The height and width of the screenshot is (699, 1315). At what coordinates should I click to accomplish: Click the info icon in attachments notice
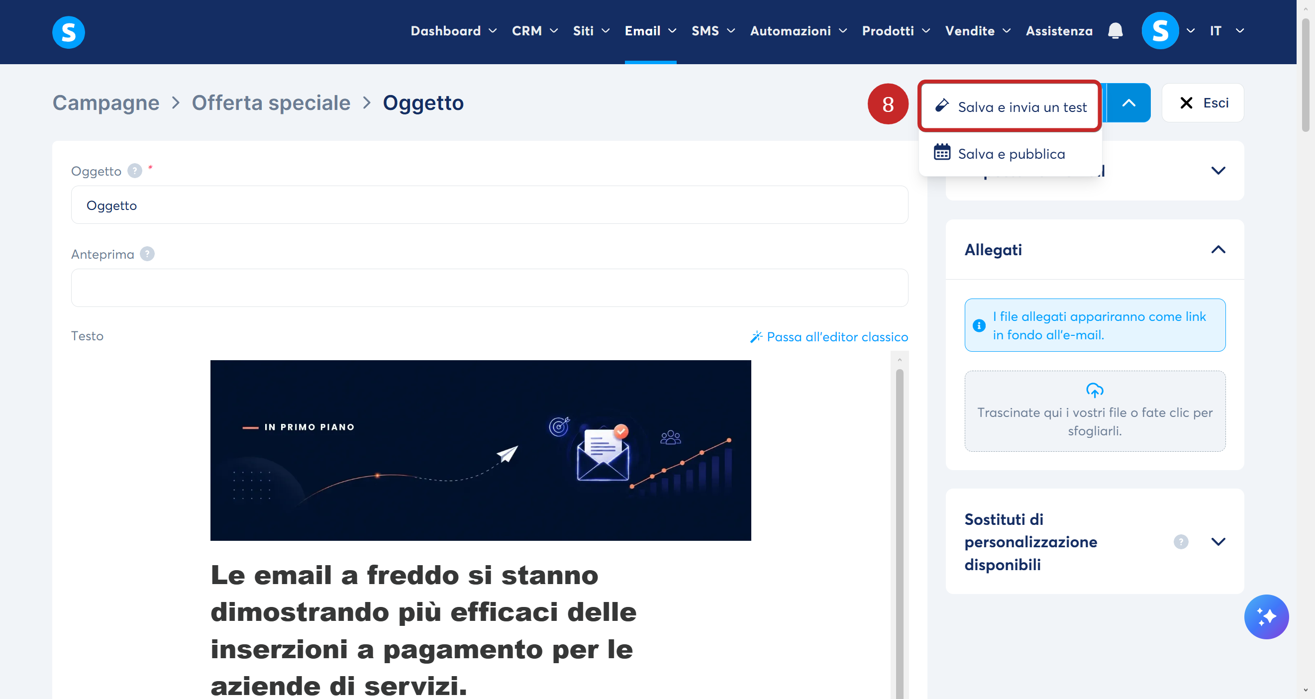(x=979, y=325)
